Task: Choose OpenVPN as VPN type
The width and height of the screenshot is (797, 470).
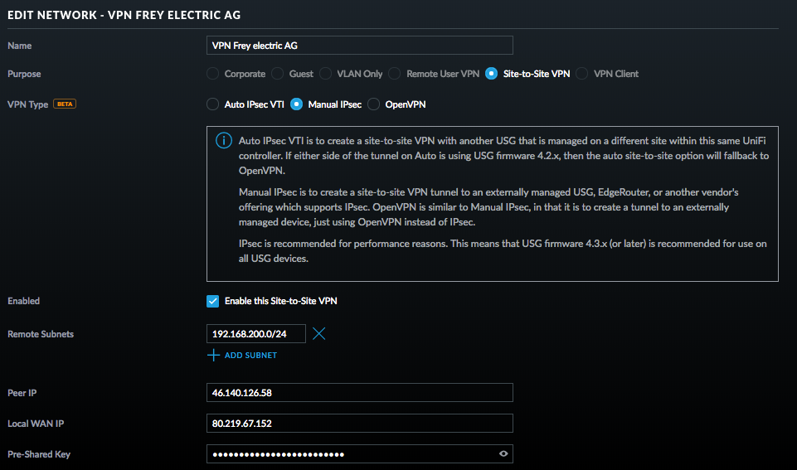Action: (373, 104)
